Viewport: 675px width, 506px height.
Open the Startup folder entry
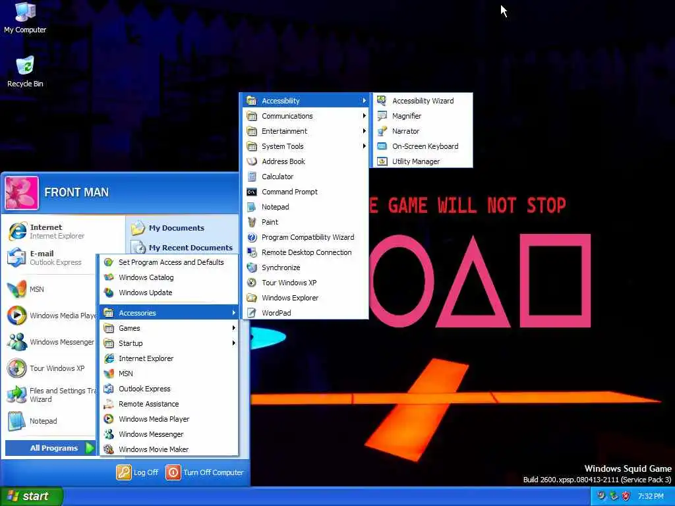[x=169, y=343]
